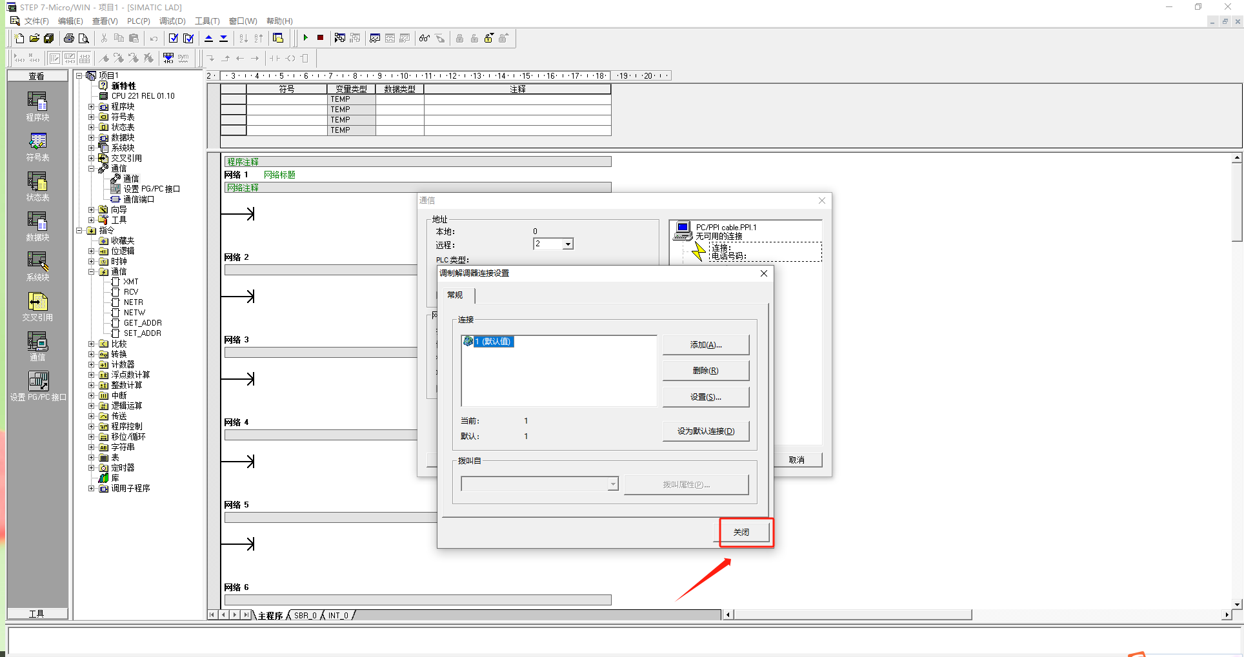Screen dimensions: 1244x657
Task: Expand the 位逻辑 instruction folder
Action: point(92,251)
